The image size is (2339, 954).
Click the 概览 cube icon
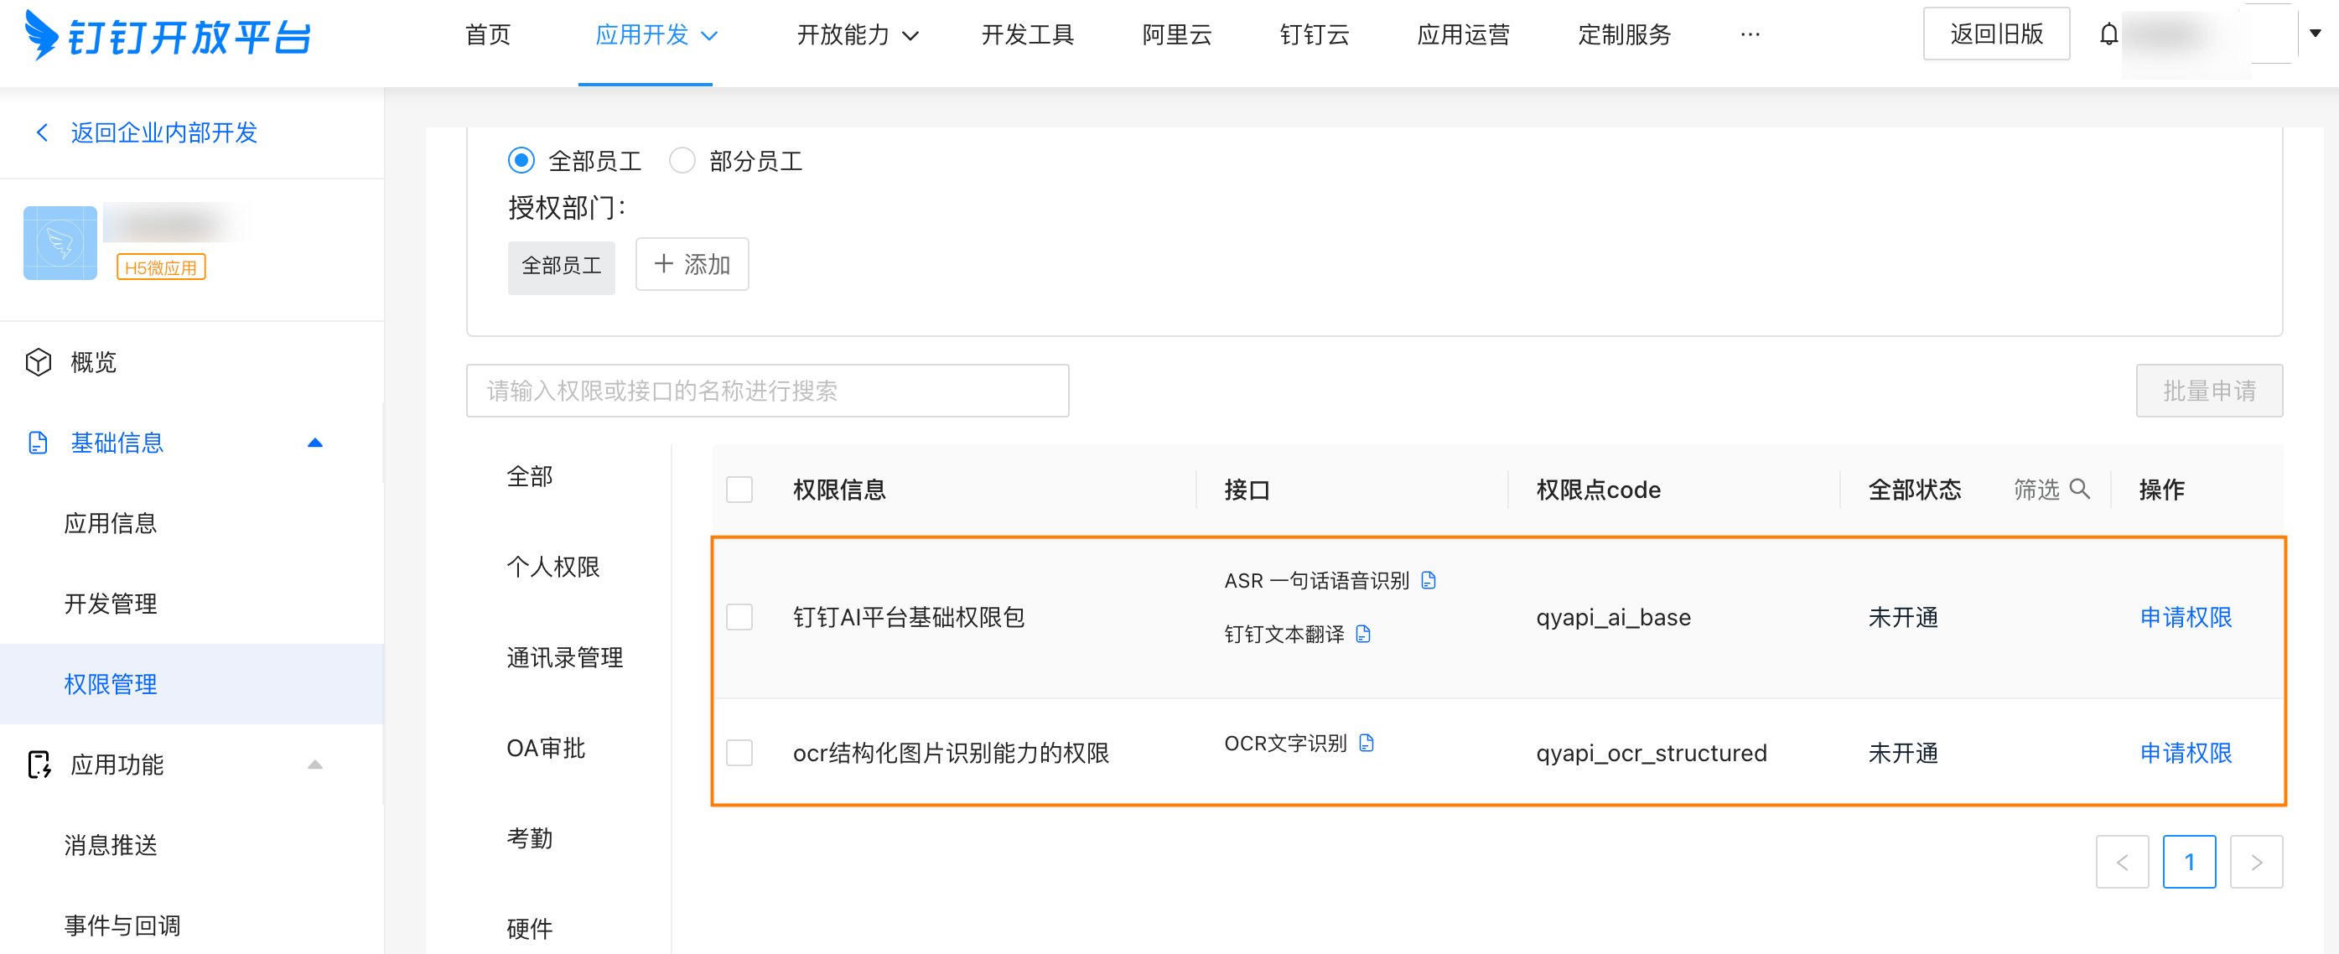click(38, 362)
